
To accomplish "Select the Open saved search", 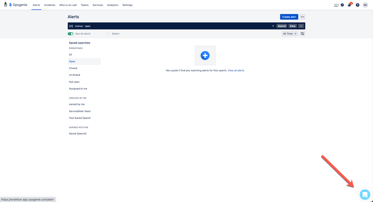I will point(84,61).
